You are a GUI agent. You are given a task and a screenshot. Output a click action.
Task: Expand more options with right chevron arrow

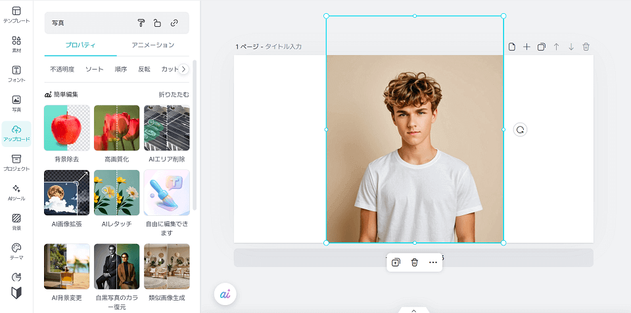[x=184, y=69]
